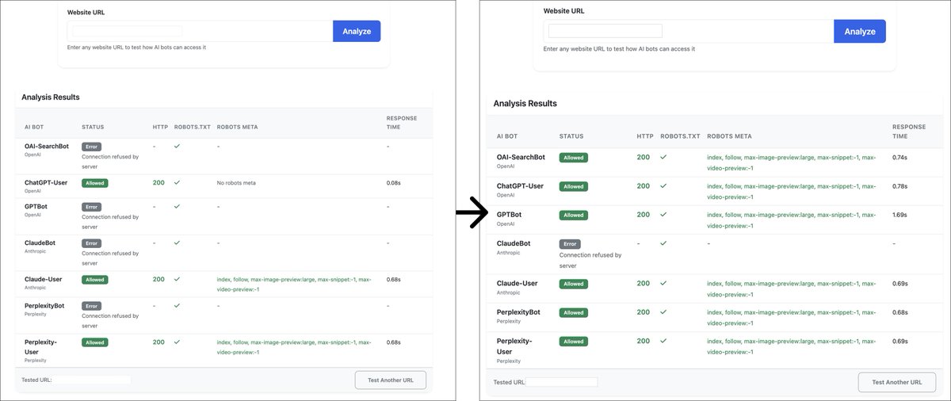The height and width of the screenshot is (401, 951).
Task: Click the Tested URL field in right panel
Action: tap(562, 382)
